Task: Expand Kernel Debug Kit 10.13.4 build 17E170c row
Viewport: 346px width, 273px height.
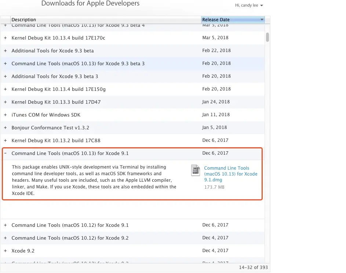Action: point(5,38)
